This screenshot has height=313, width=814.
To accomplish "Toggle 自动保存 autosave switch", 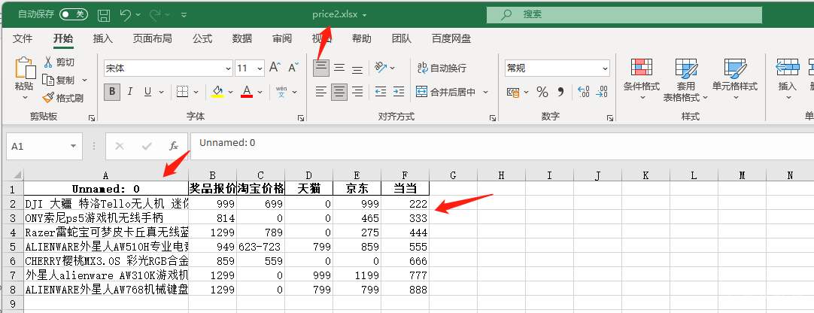I will pos(73,14).
